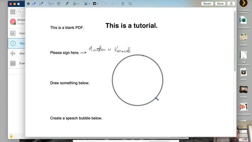The width and height of the screenshot is (252, 142).
Task: Click the Rotate icon
Action: tap(123, 4)
